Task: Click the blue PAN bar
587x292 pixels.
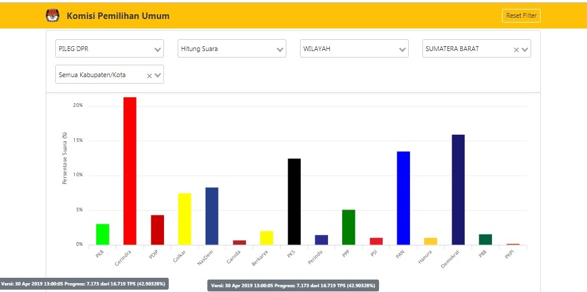Action: coord(403,198)
